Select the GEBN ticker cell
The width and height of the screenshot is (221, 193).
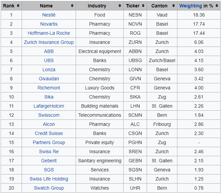135,161
